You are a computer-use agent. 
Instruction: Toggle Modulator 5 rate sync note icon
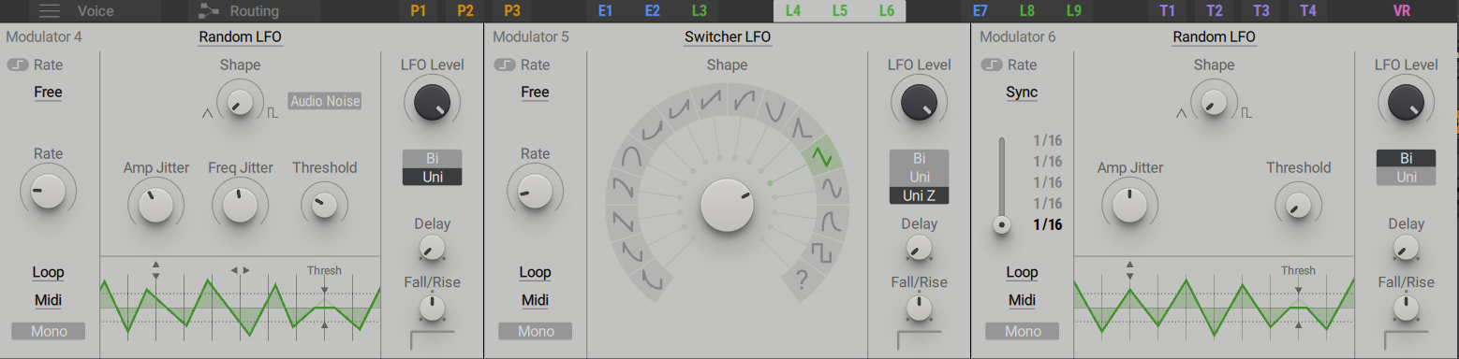point(505,65)
